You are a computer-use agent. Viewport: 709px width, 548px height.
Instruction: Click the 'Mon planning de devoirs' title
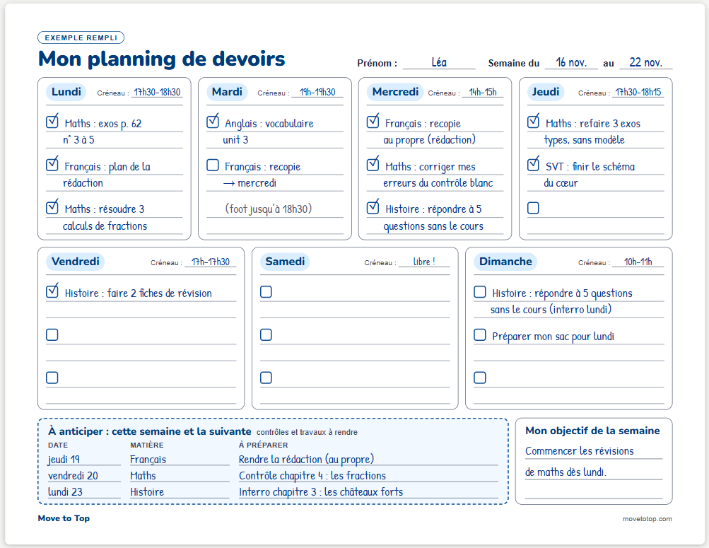(x=161, y=59)
